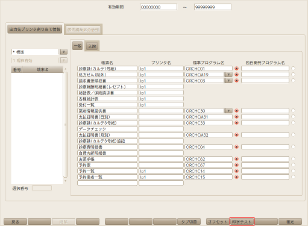
Task: Click the 印字テスト button
Action: [x=242, y=222]
